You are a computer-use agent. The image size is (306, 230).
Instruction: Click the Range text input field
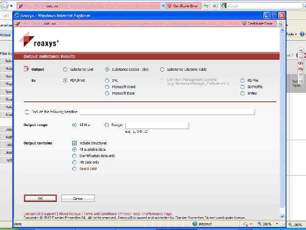(x=157, y=126)
